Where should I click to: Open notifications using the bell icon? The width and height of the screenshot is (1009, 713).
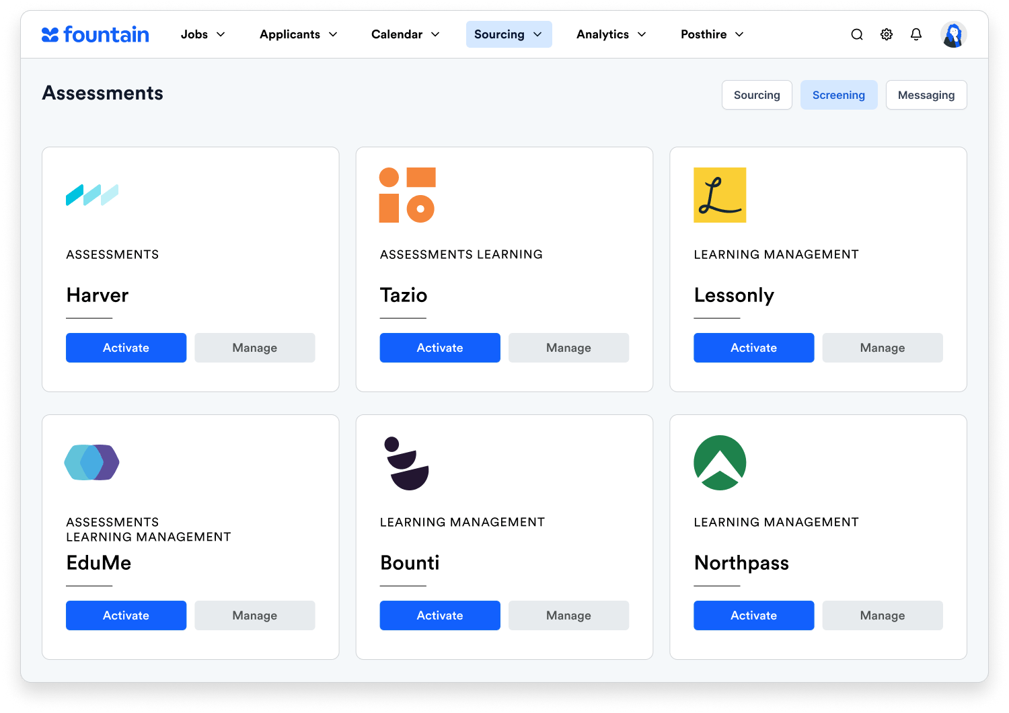point(915,34)
